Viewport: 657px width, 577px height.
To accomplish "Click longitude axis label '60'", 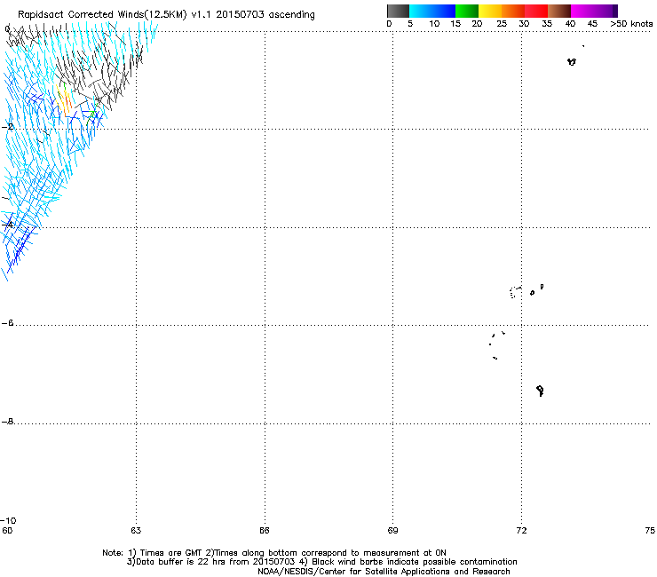I will point(7,531).
